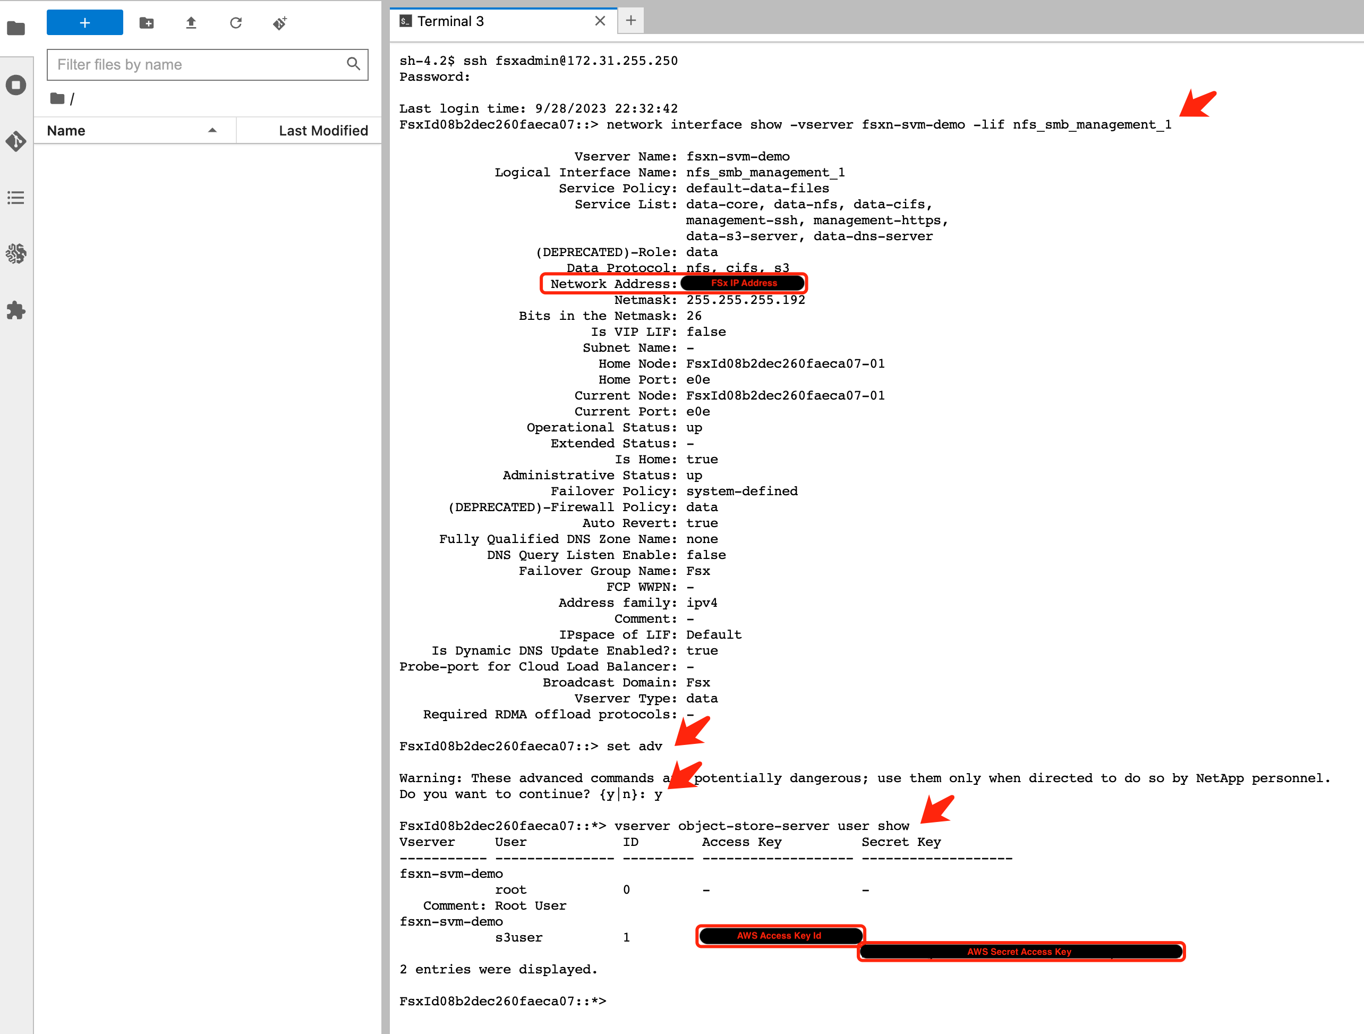This screenshot has height=1034, width=1364.
Task: Open the extension manager puzzle icon
Action: (x=16, y=310)
